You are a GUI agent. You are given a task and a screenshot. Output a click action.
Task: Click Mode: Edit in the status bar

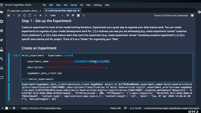[x=116, y=108]
